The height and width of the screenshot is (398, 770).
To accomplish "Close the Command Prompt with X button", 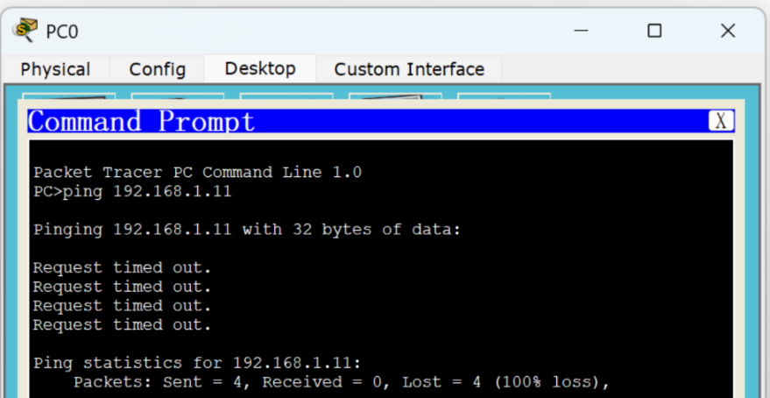I will (721, 121).
